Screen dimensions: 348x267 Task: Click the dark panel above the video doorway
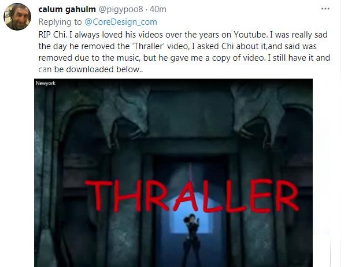(x=191, y=113)
